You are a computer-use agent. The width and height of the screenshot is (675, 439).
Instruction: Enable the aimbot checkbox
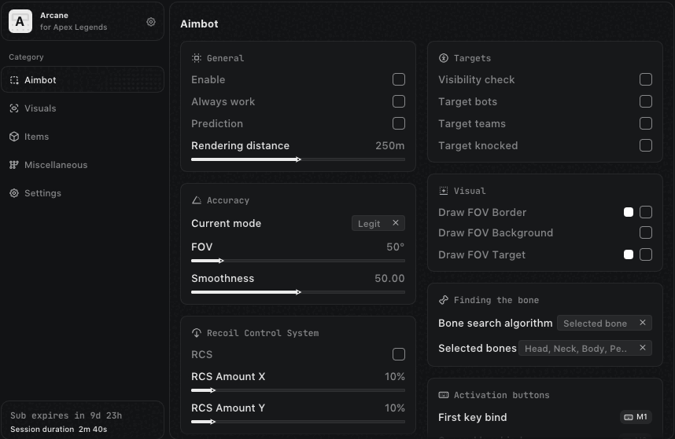pyautogui.click(x=399, y=79)
